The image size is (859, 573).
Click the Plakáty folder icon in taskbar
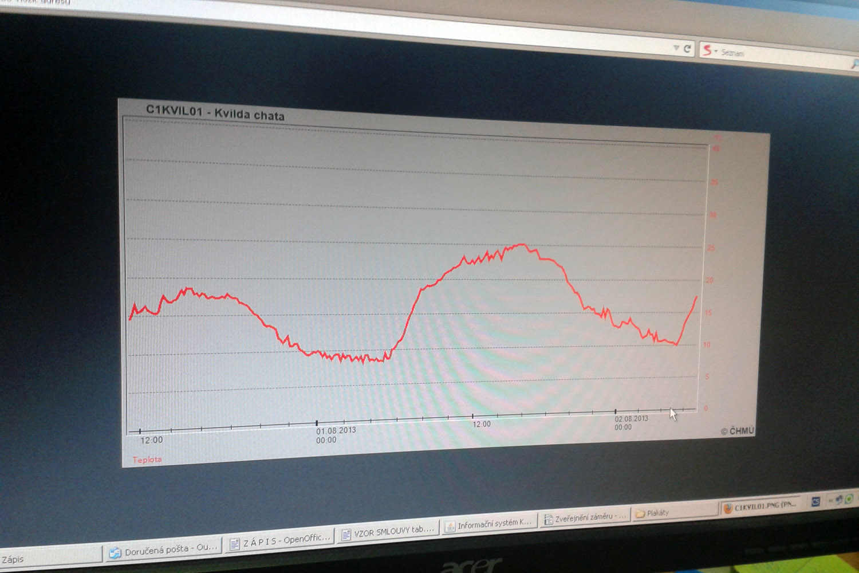pyautogui.click(x=640, y=514)
